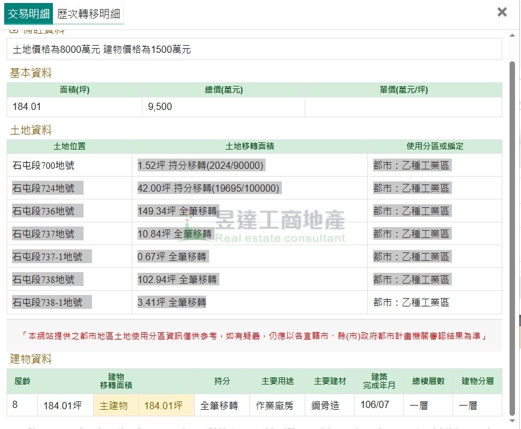Click the 使用分區或編定 column header
Viewport: 521px width, 429px height.
434,146
